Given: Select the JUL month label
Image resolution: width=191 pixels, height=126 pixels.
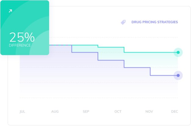Looking at the screenshot, I should click(x=22, y=112).
